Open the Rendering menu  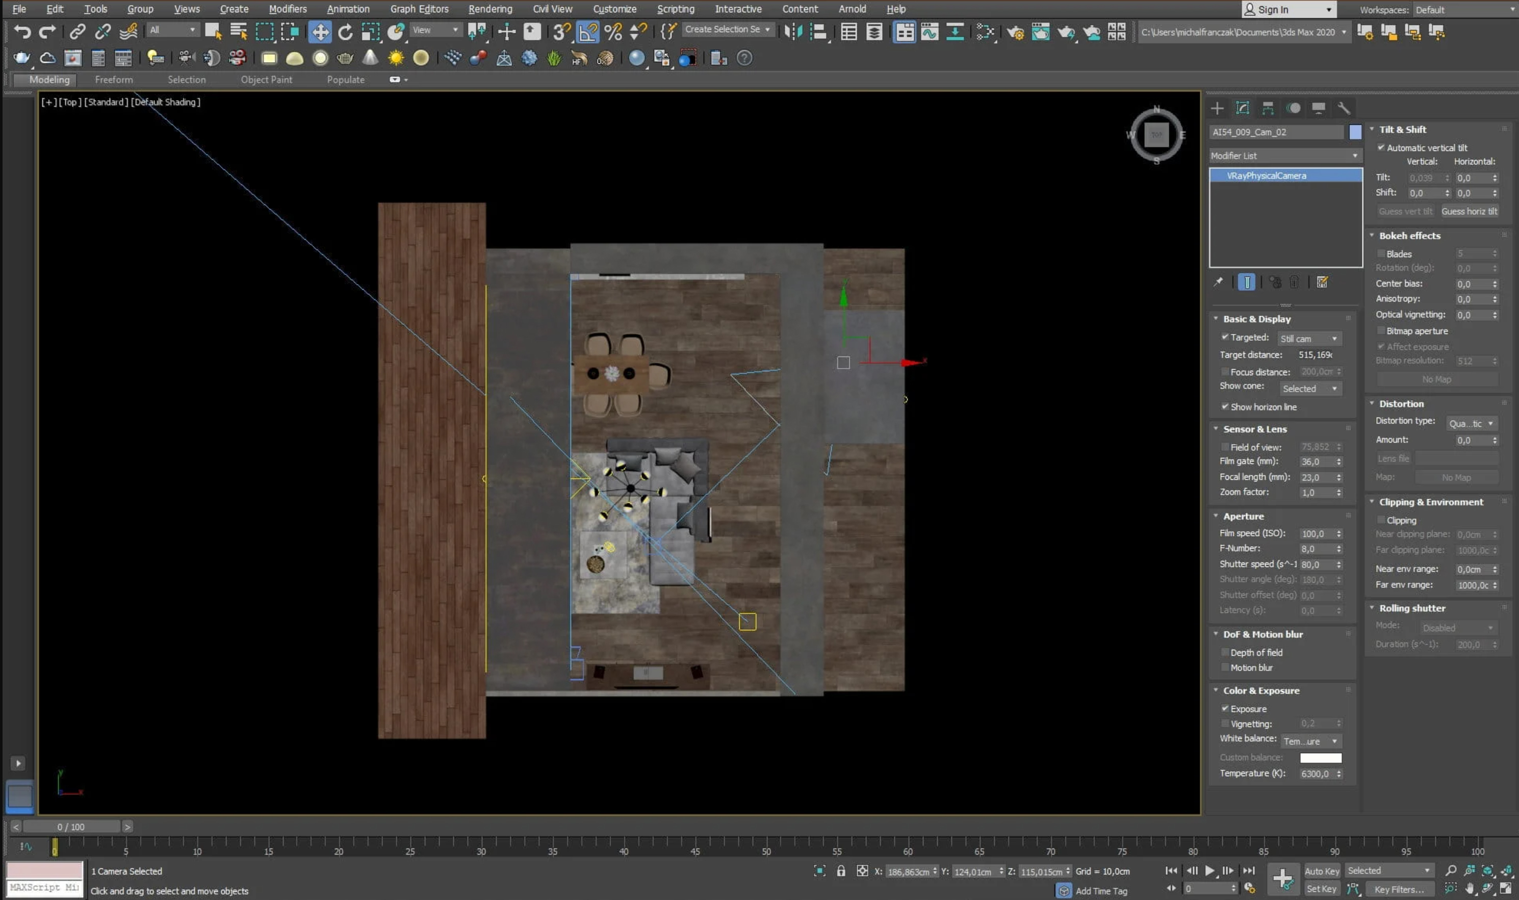click(490, 9)
